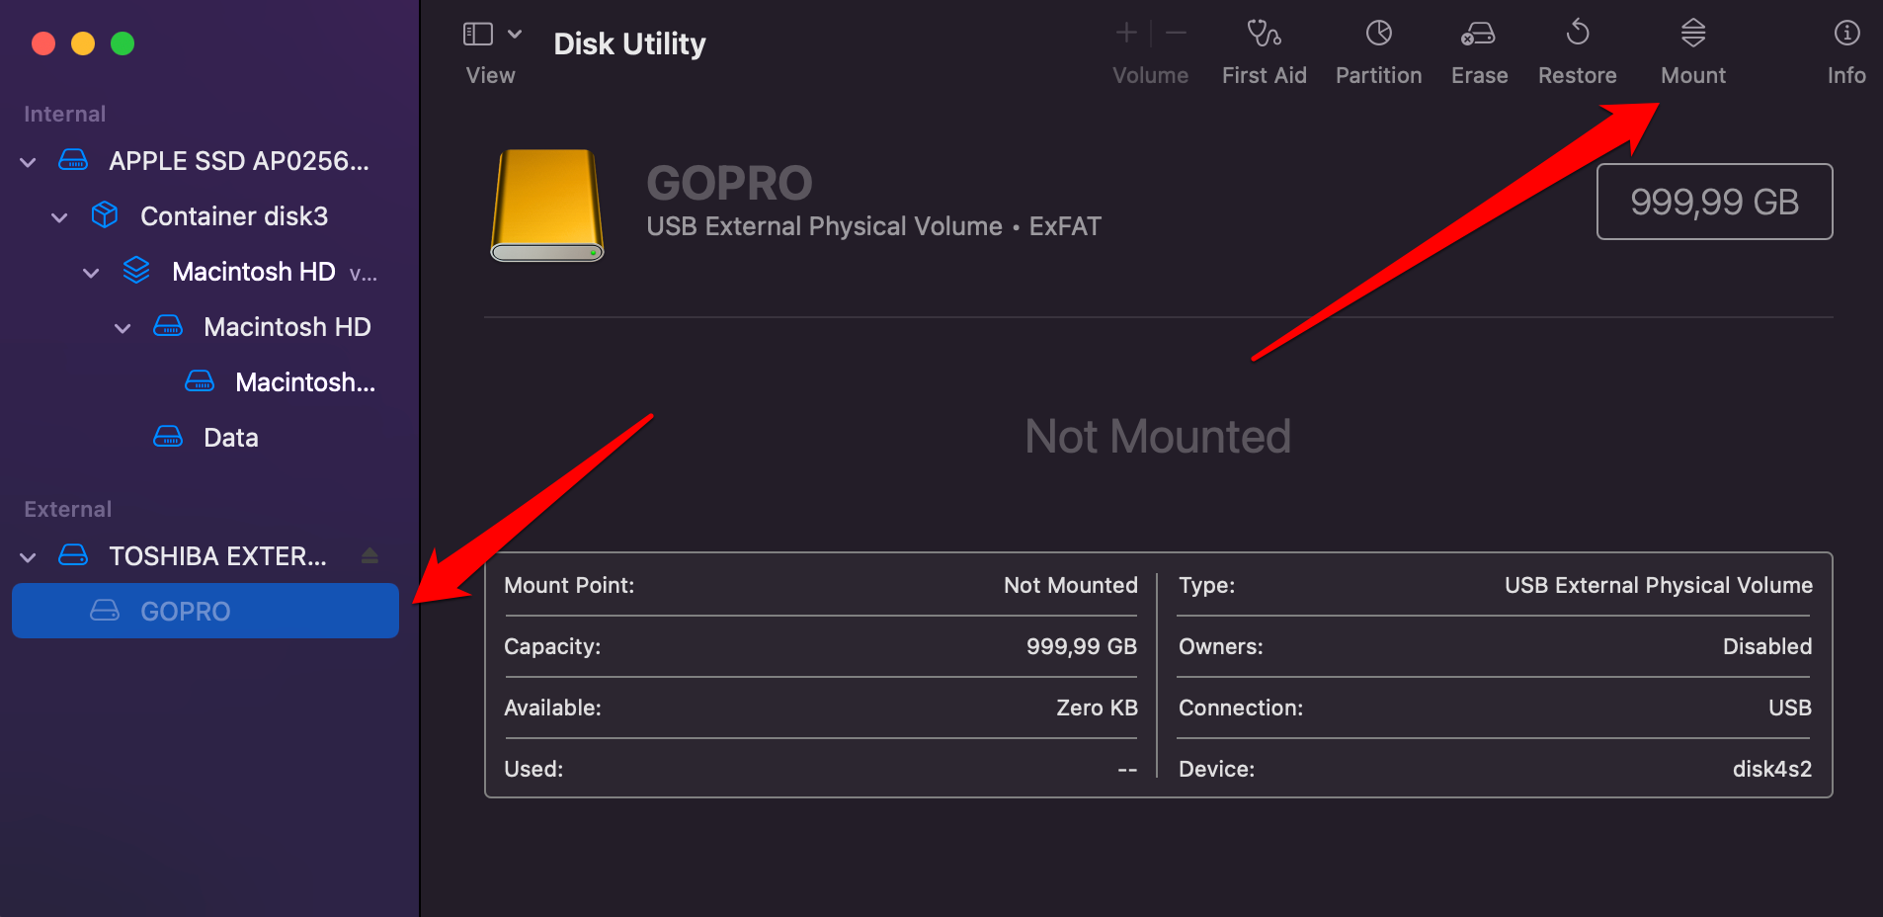Click the Owners 'Disabled' value
This screenshot has height=917, width=1883.
(1767, 646)
